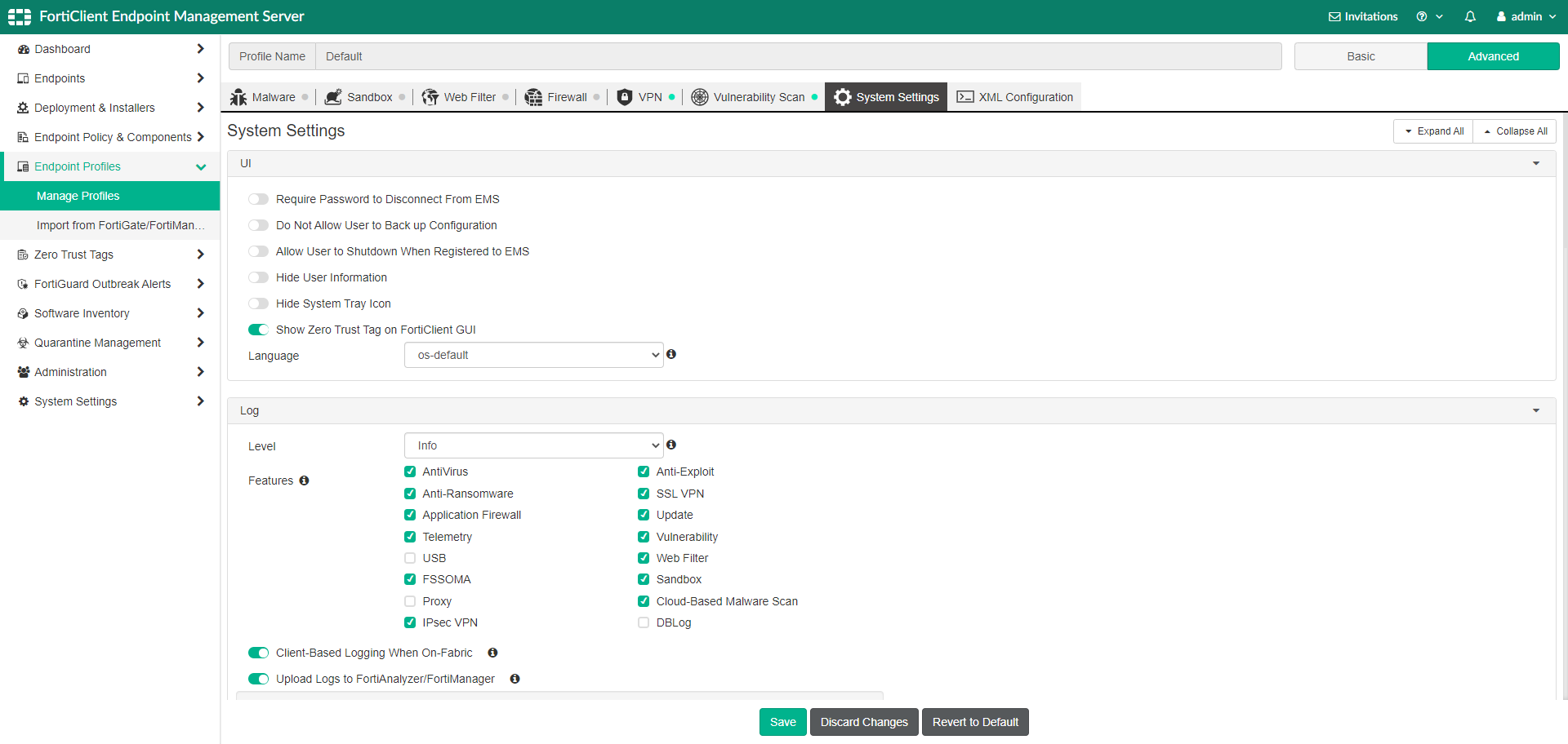
Task: Click the Software Inventory icon
Action: 23,313
